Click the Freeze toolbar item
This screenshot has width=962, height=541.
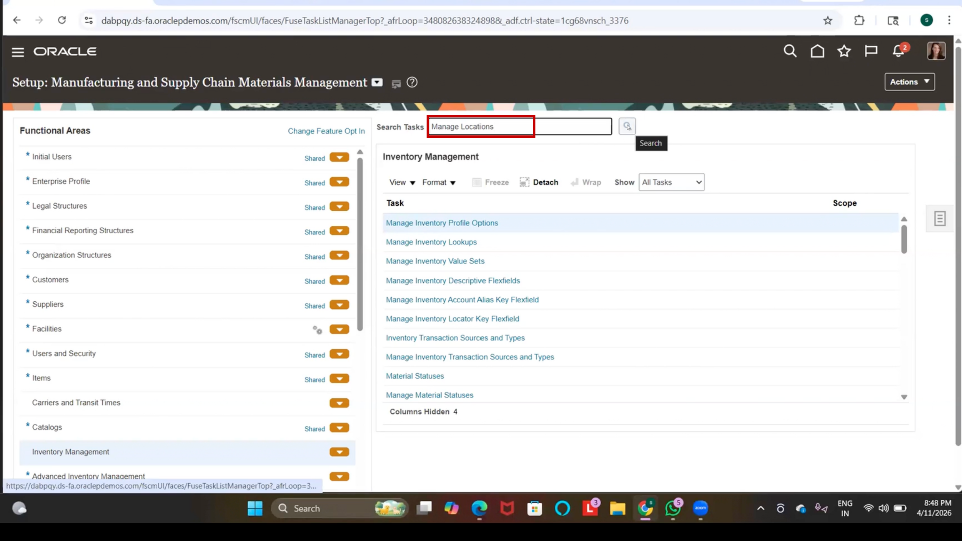pos(491,182)
